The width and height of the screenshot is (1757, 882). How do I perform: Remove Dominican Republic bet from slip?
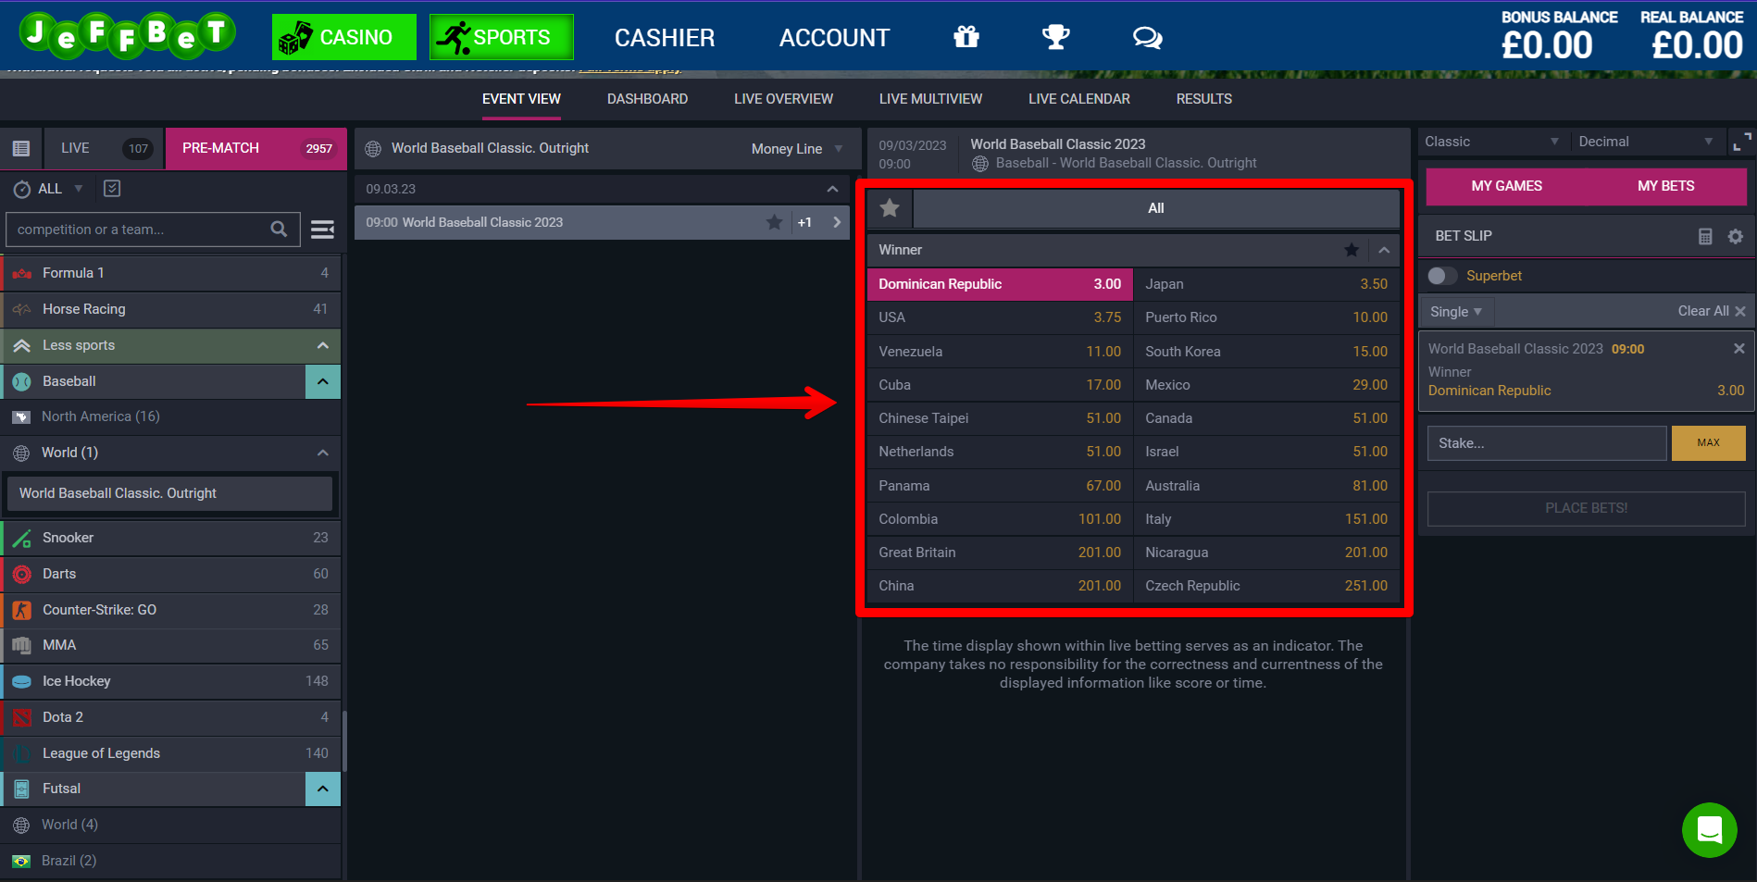pos(1738,349)
